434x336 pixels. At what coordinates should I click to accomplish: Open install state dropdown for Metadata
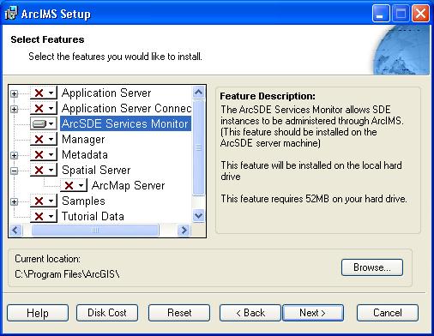point(44,154)
